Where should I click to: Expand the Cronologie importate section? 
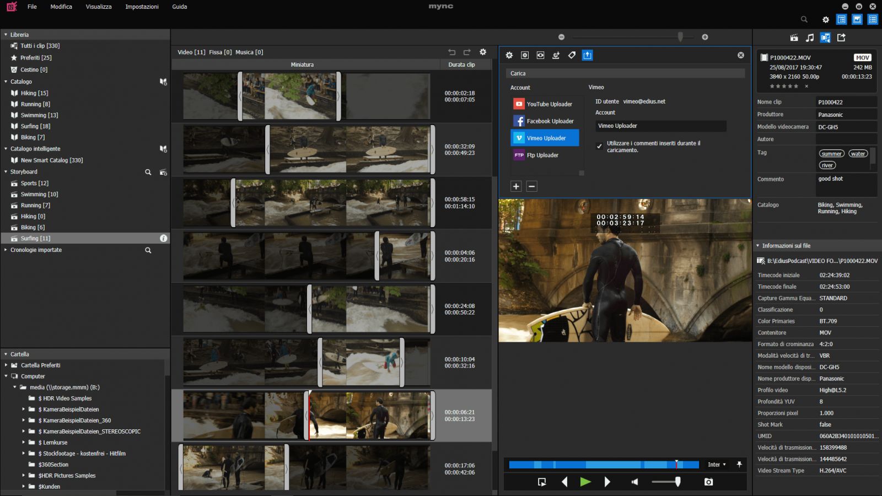point(6,250)
